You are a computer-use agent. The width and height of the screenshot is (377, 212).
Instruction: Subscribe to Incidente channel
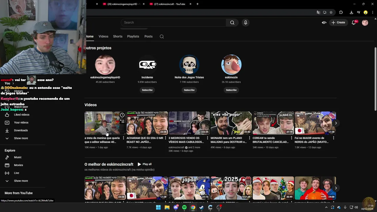click(147, 90)
